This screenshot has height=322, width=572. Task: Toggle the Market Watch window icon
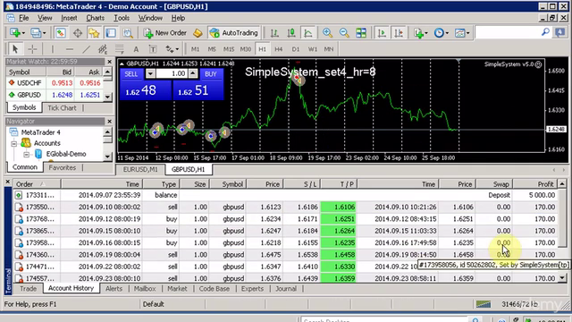[61, 33]
